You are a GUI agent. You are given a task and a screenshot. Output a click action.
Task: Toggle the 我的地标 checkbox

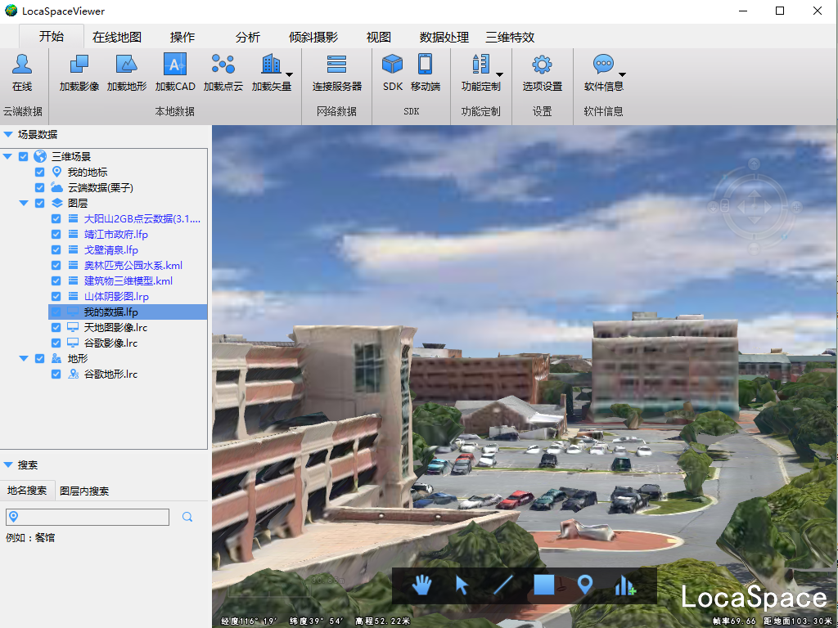(x=39, y=172)
